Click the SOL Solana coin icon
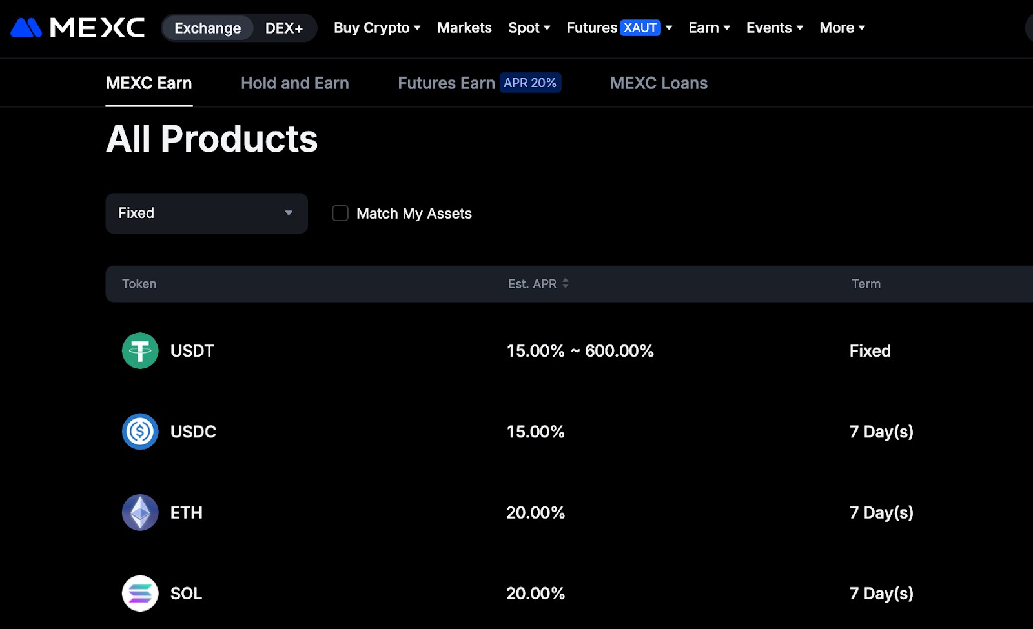This screenshot has height=629, width=1033. click(140, 593)
